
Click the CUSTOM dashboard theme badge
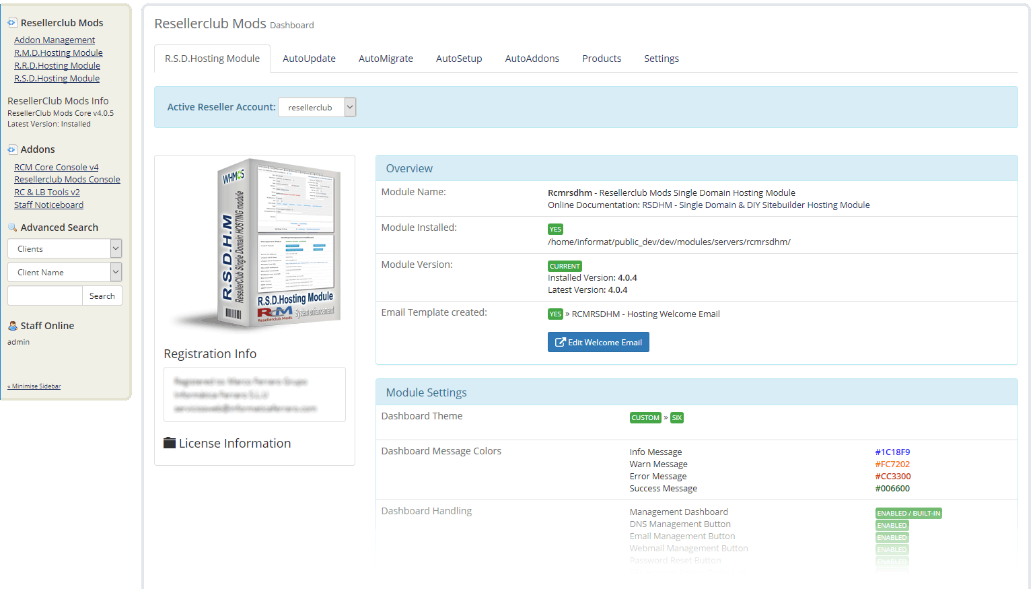coord(645,418)
